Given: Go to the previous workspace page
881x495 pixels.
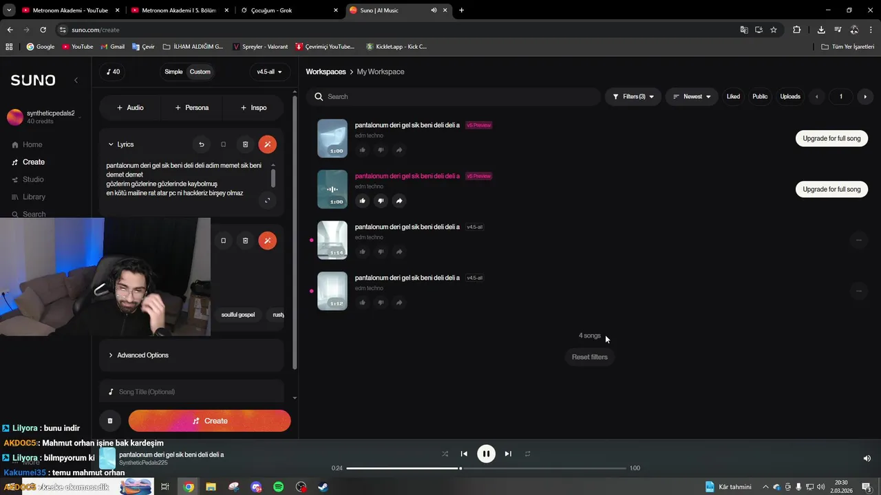Looking at the screenshot, I should (817, 96).
